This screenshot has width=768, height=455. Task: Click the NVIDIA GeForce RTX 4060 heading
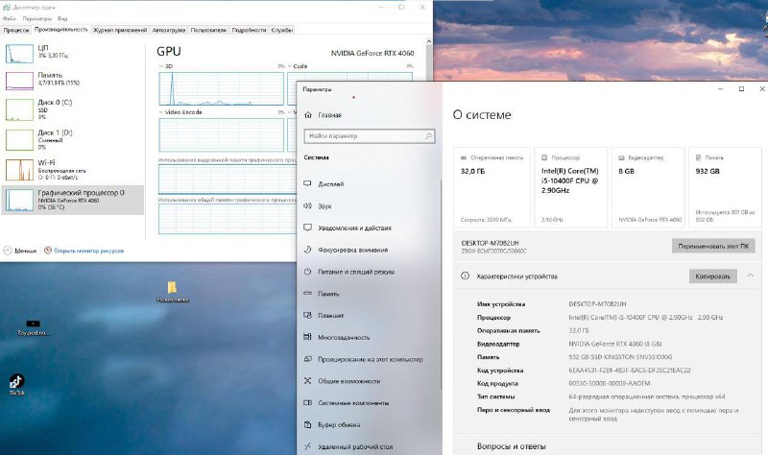(x=372, y=53)
